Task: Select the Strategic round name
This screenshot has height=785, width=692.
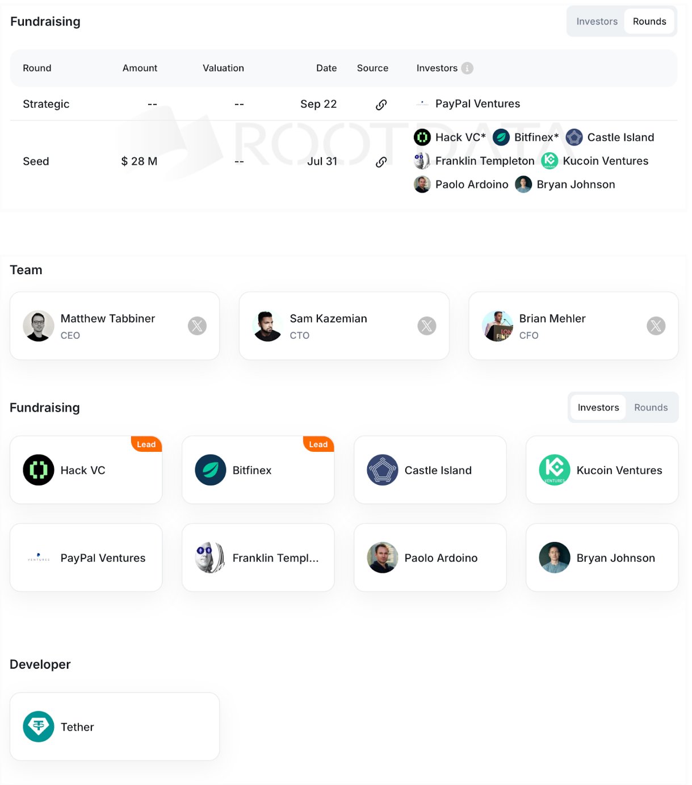Action: [46, 104]
